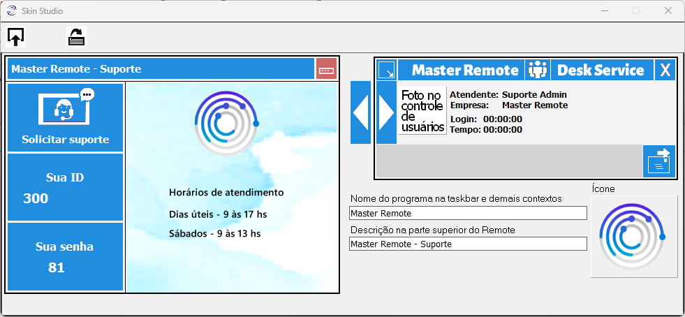Image resolution: width=685 pixels, height=317 pixels.
Task: Expand panel with the right-pointing arrow
Action: click(x=386, y=112)
